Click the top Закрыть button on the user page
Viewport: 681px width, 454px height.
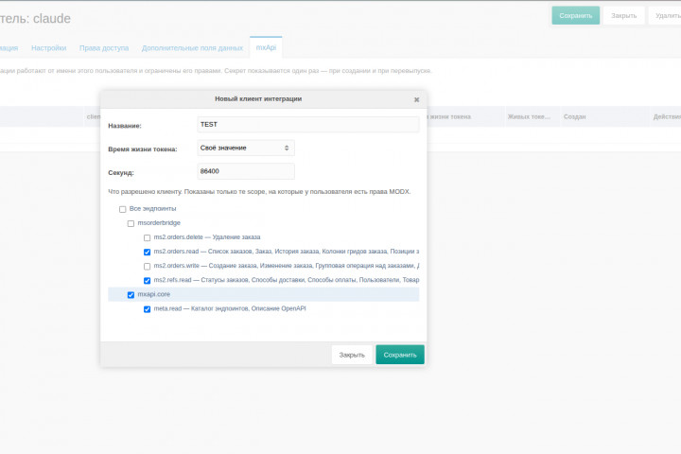pyautogui.click(x=623, y=16)
